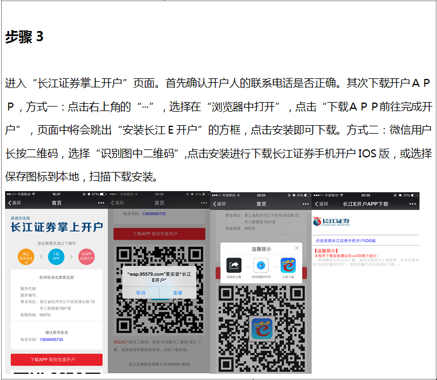This screenshot has width=437, height=380.
Task: Click 本程序下载安装建议在wifi环境下进行 red text
Action: tap(346, 255)
